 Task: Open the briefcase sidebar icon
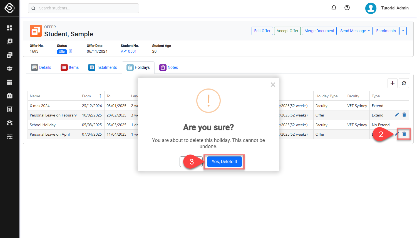pyautogui.click(x=10, y=96)
